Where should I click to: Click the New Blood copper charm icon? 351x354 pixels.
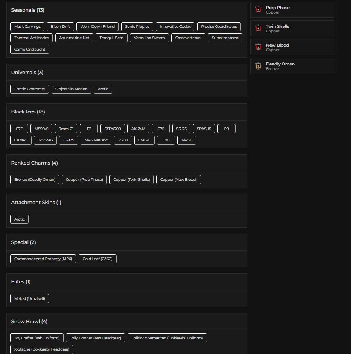coord(258,47)
